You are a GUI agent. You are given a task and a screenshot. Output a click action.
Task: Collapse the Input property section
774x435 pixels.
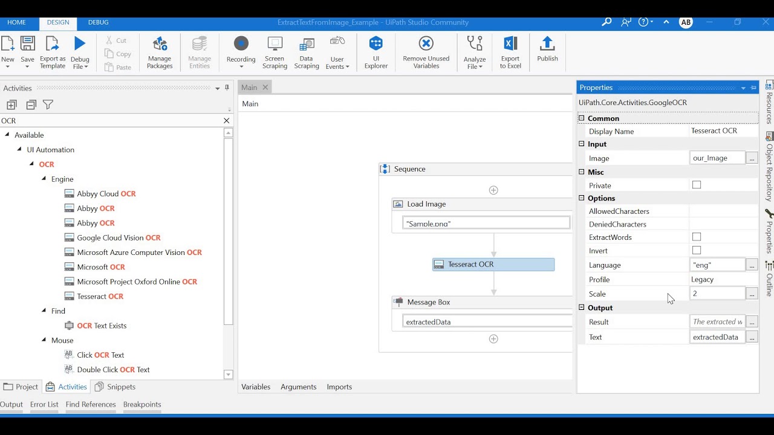point(582,144)
